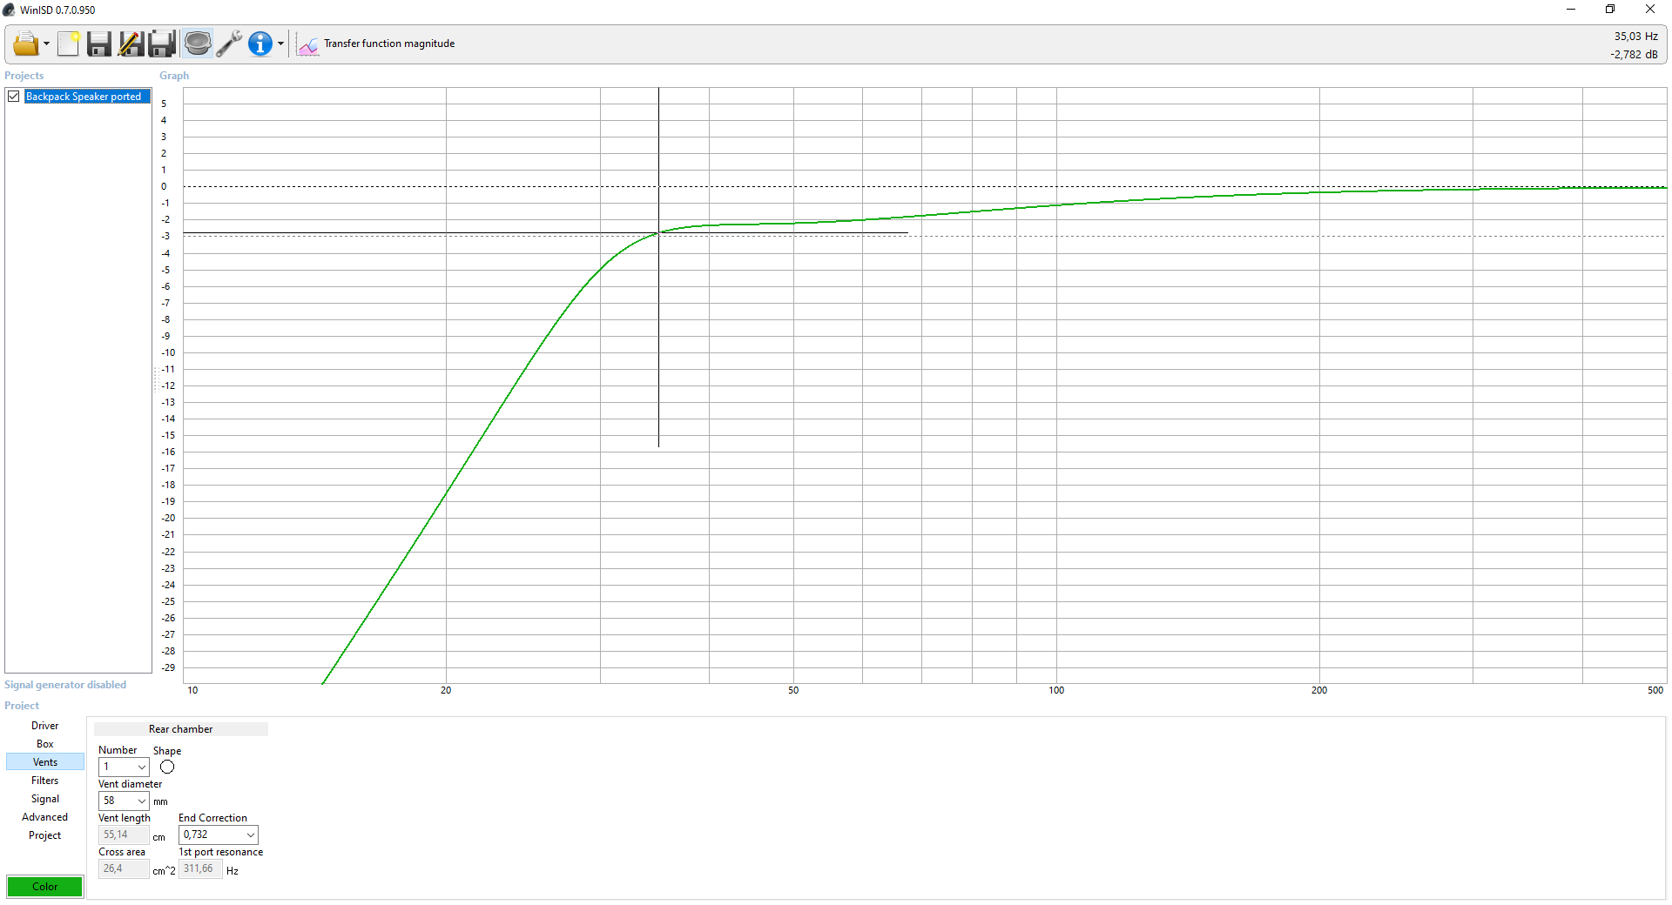The image size is (1672, 905).
Task: Click the Signal generator disabled label
Action: 65,685
